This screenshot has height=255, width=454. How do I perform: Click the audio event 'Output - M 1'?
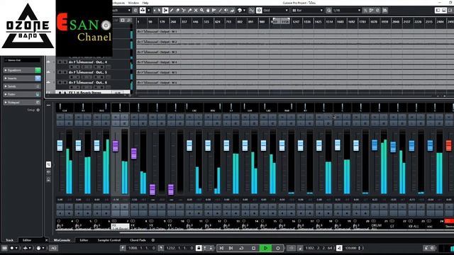[295, 33]
